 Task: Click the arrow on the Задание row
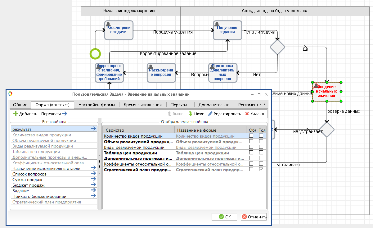coord(94,190)
